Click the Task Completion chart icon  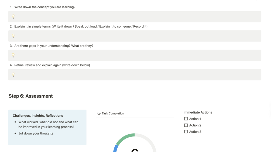click(x=99, y=113)
